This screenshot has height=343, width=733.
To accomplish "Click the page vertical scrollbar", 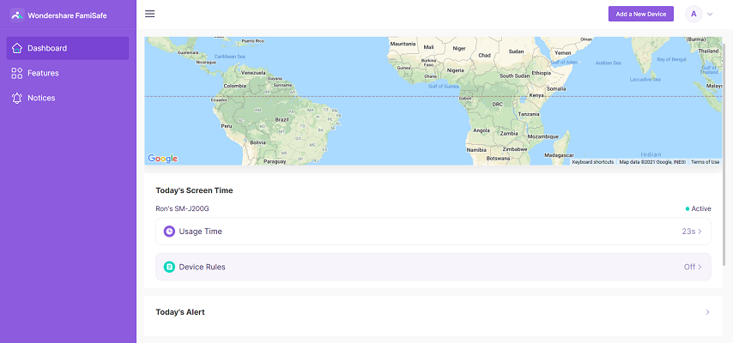I will coord(724,154).
